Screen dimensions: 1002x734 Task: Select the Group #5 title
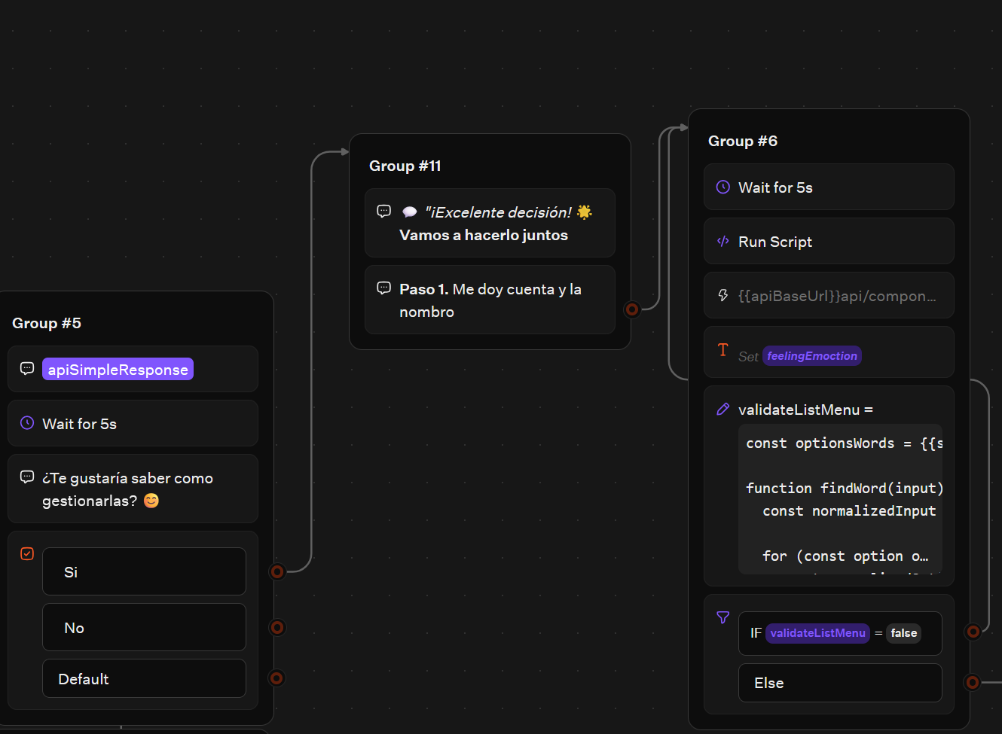tap(47, 323)
